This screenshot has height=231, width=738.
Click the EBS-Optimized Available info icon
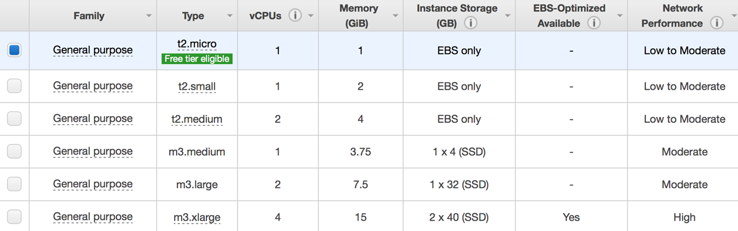(x=593, y=24)
